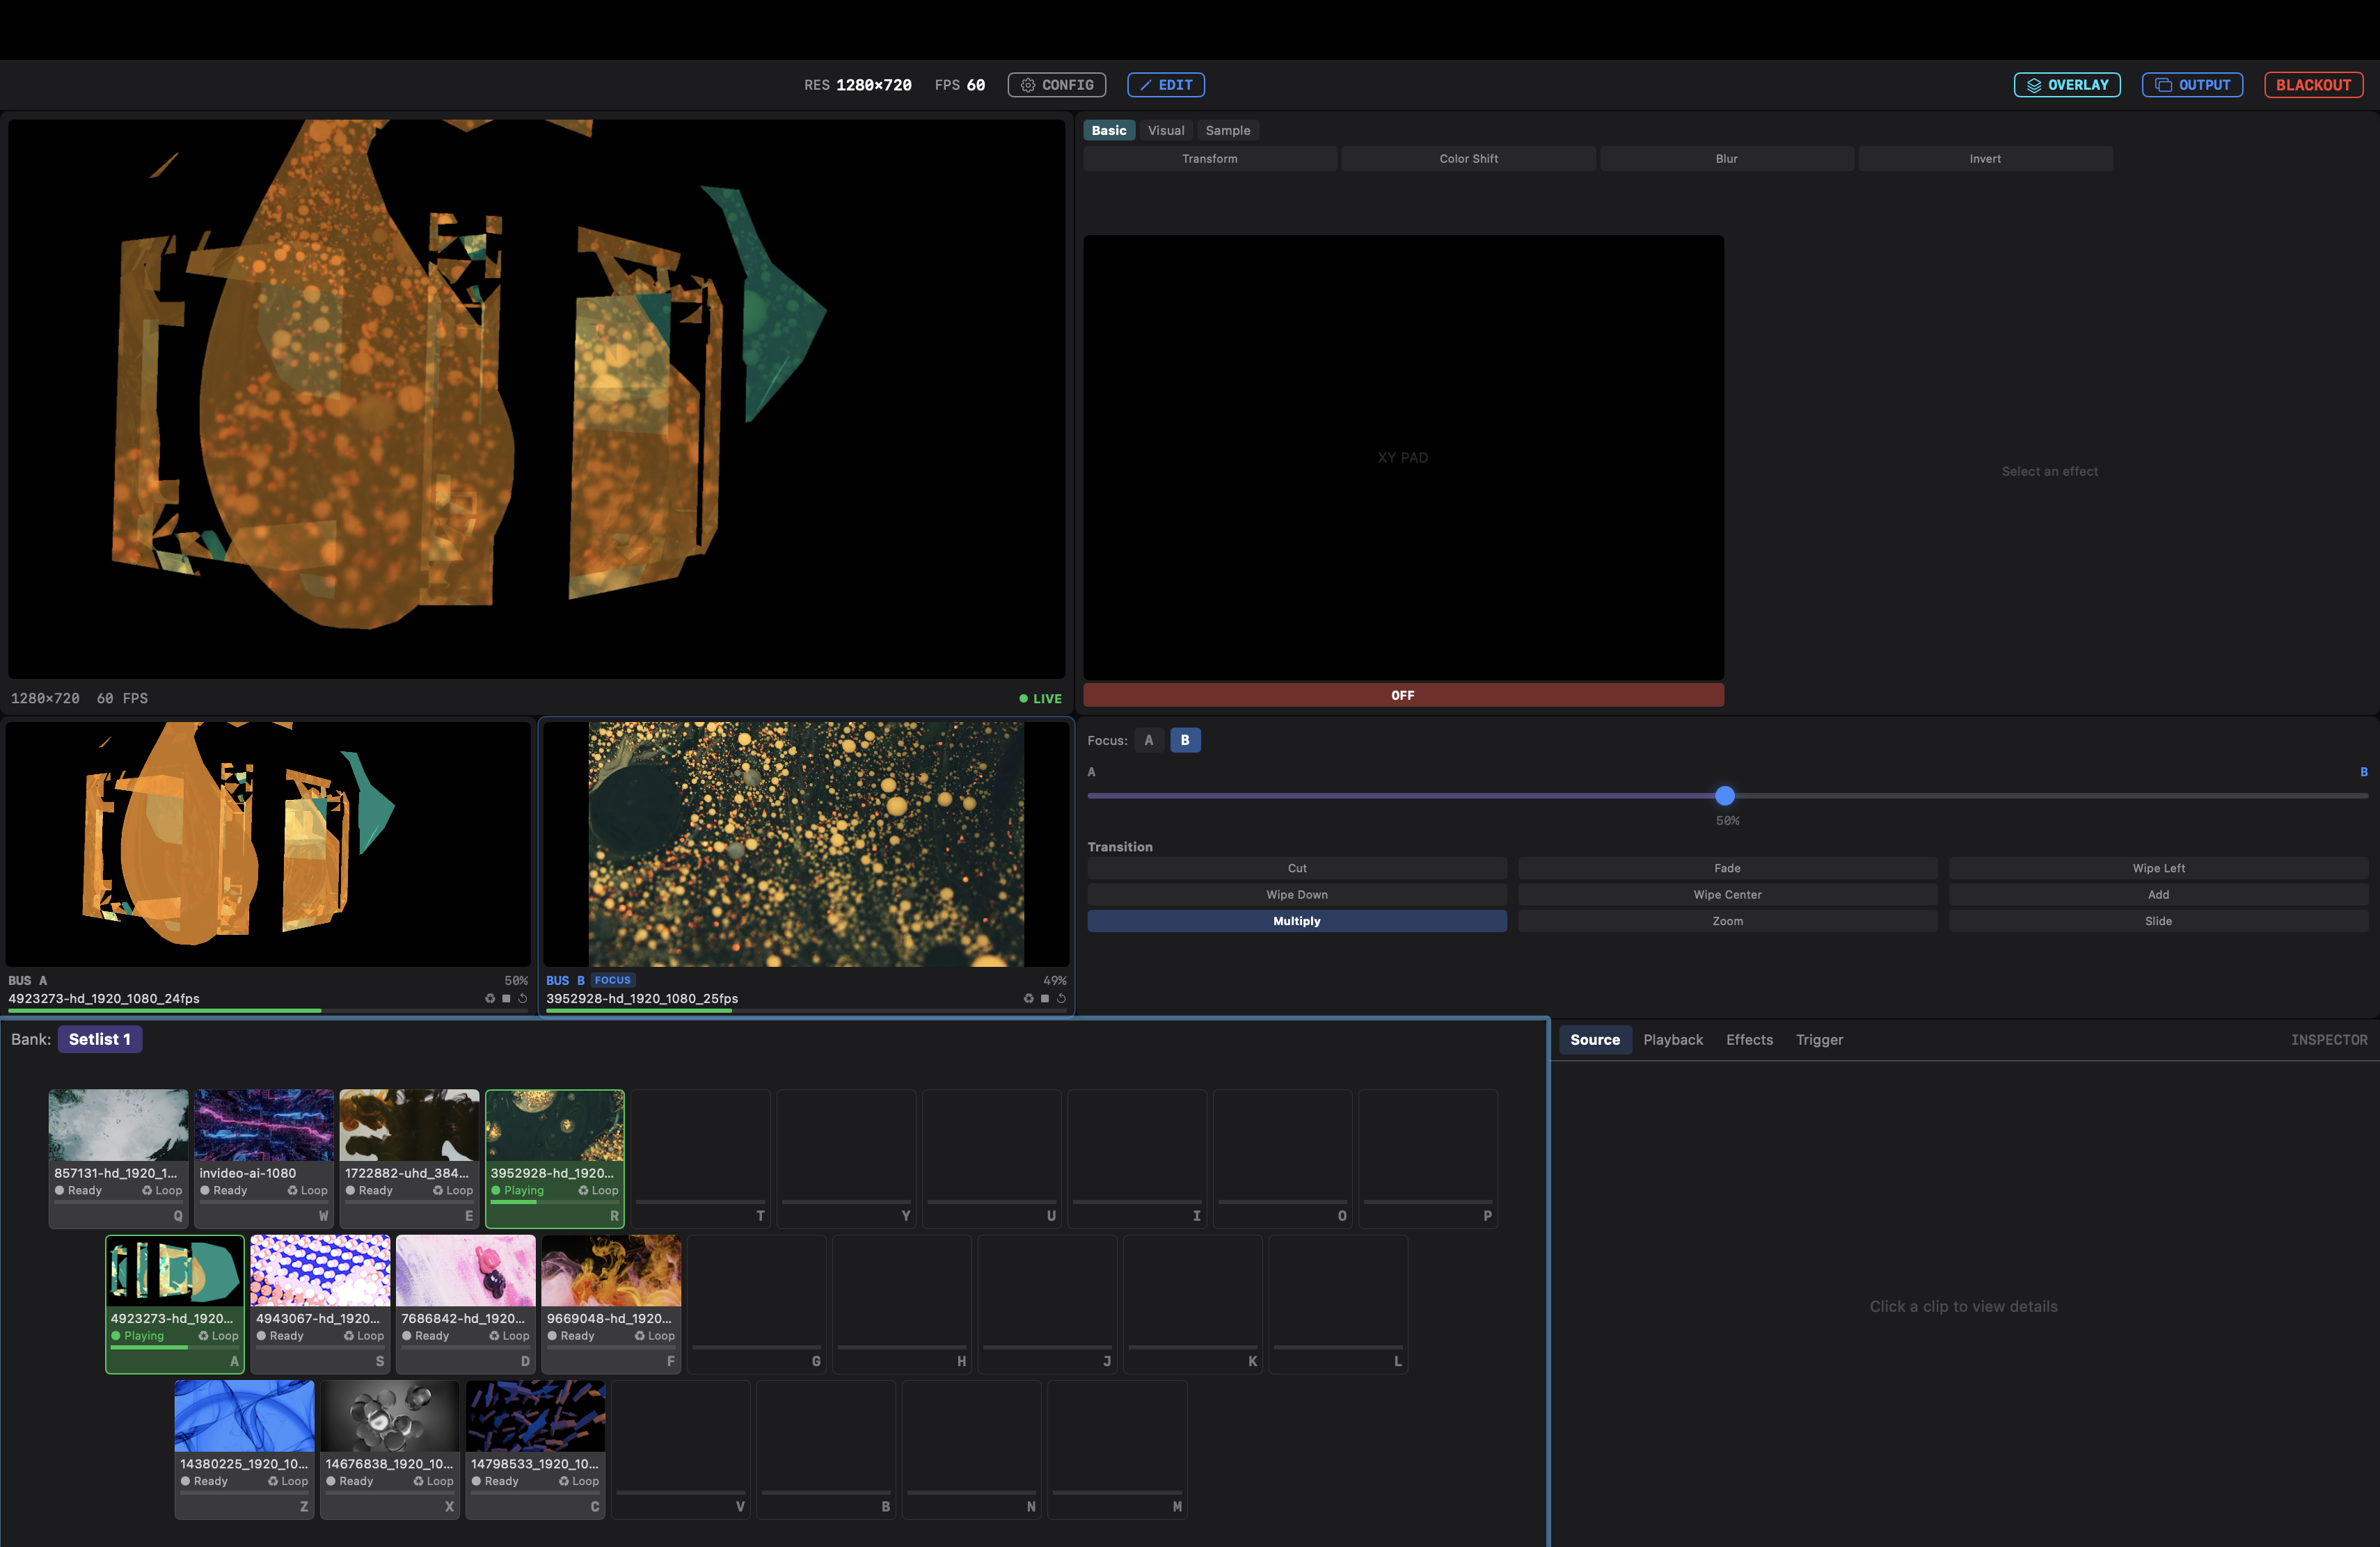Viewport: 2380px width, 1547px height.
Task: Set focus to bus A
Action: [x=1148, y=741]
